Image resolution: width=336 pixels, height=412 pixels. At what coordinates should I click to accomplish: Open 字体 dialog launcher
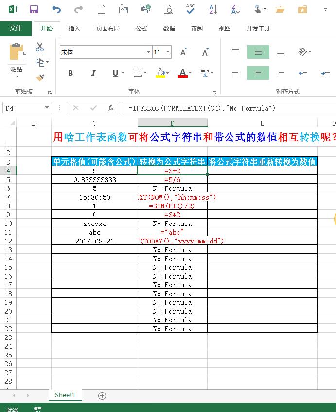point(214,93)
